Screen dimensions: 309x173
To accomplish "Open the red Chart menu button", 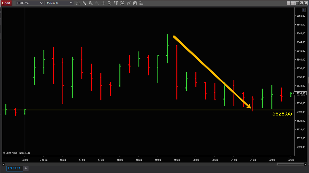I will click(6, 3).
